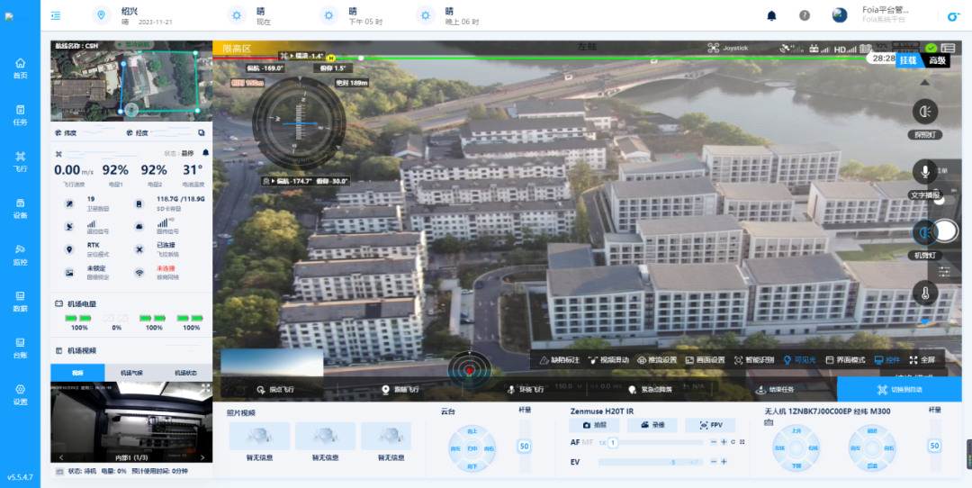
Task: Toggle the 探照灯 searchlight icon
Action: [924, 111]
